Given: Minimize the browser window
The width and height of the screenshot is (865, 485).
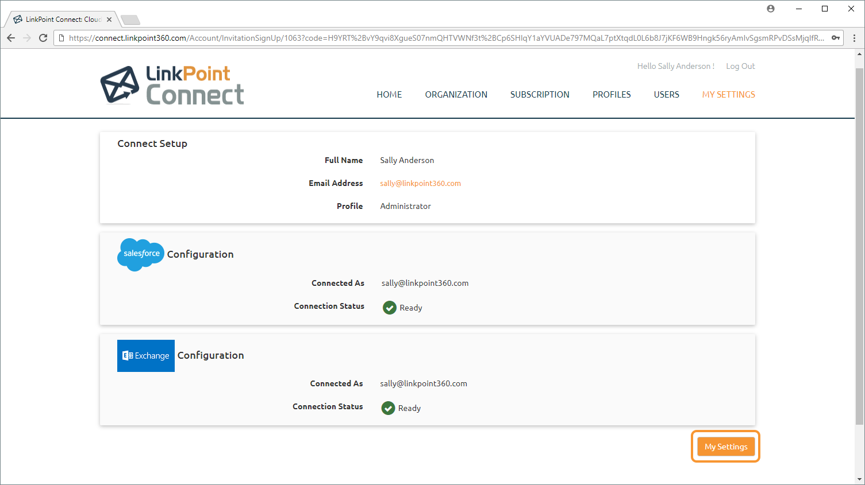Looking at the screenshot, I should [x=799, y=9].
